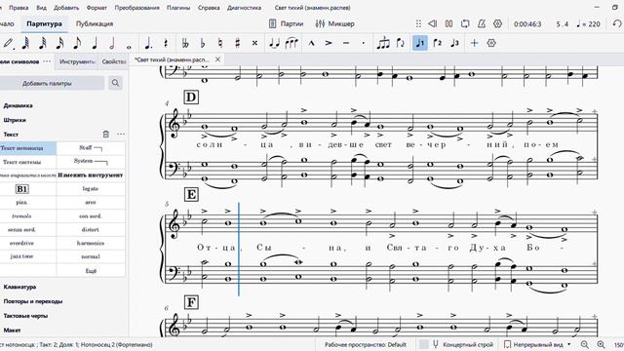The height and width of the screenshot is (351, 624).
Task: Zoom out the score
Action: point(585,344)
